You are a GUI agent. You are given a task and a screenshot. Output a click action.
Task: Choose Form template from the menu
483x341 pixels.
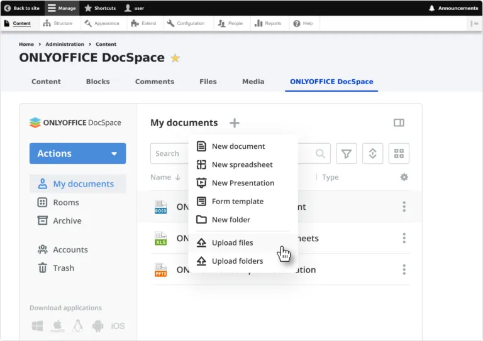(243, 202)
